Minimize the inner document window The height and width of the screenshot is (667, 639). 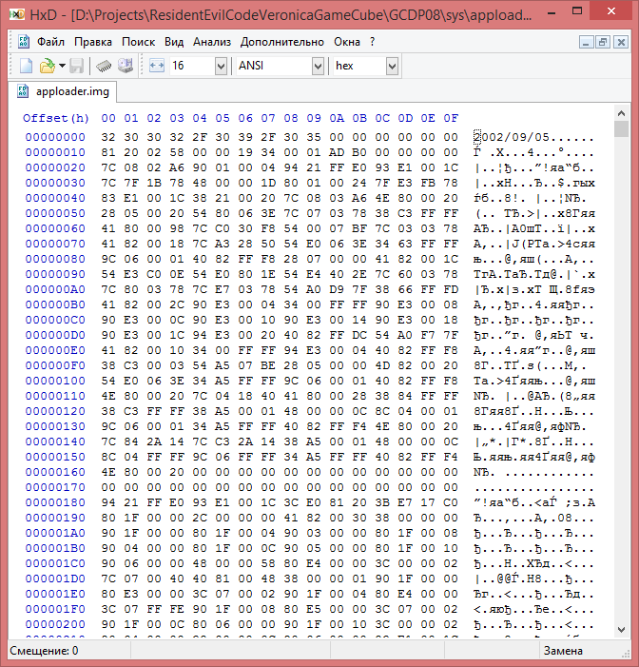point(587,42)
